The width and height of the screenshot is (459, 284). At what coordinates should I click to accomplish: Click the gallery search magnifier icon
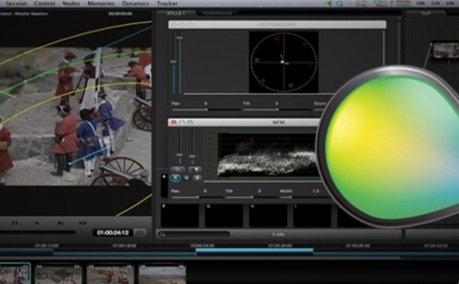coord(162,234)
